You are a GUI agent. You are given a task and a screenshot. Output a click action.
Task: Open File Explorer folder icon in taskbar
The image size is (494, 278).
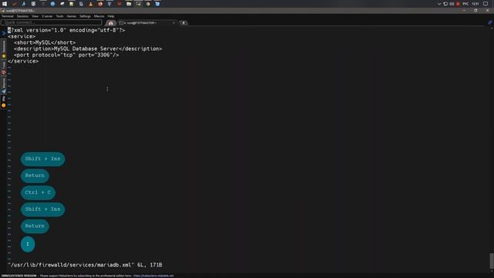pyautogui.click(x=129, y=4)
